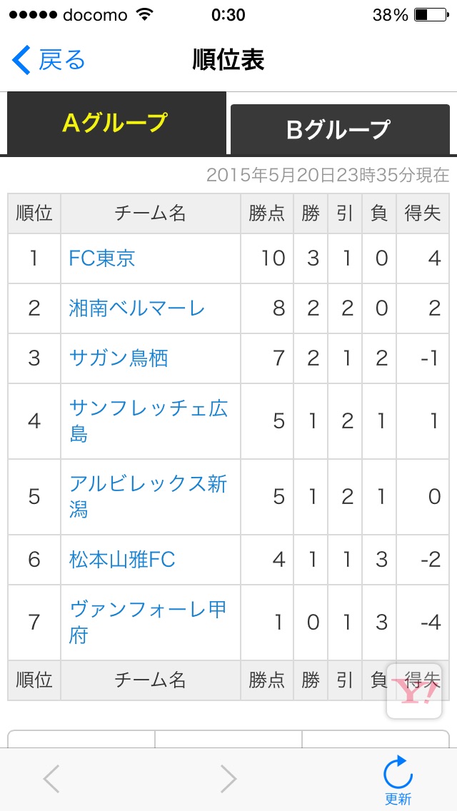Image resolution: width=457 pixels, height=811 pixels.
Task: Tap the clock showing 0:30
Action: point(228,15)
